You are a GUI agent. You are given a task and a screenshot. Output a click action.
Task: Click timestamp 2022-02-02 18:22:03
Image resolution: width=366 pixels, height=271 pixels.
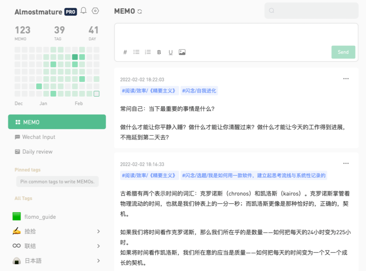[x=142, y=79]
